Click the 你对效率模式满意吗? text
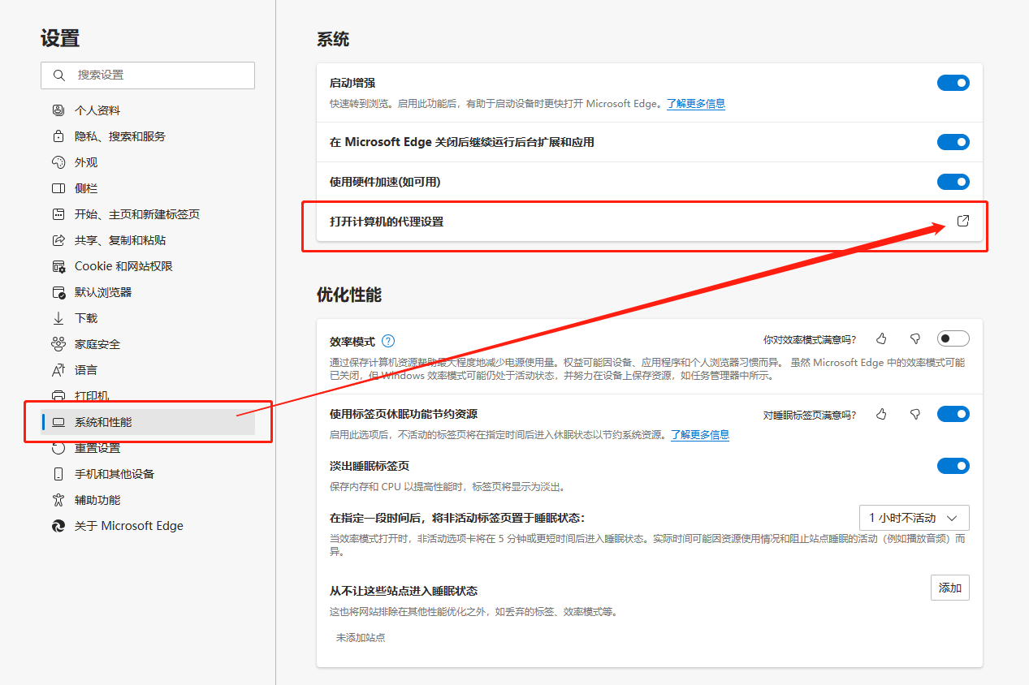This screenshot has width=1029, height=685. coord(810,338)
